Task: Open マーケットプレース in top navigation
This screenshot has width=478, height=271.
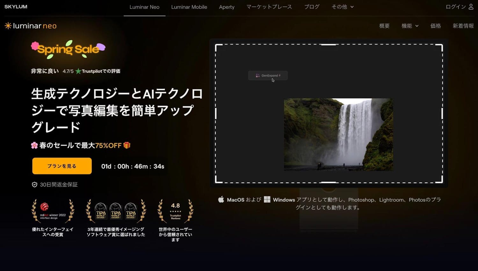Action: click(269, 7)
